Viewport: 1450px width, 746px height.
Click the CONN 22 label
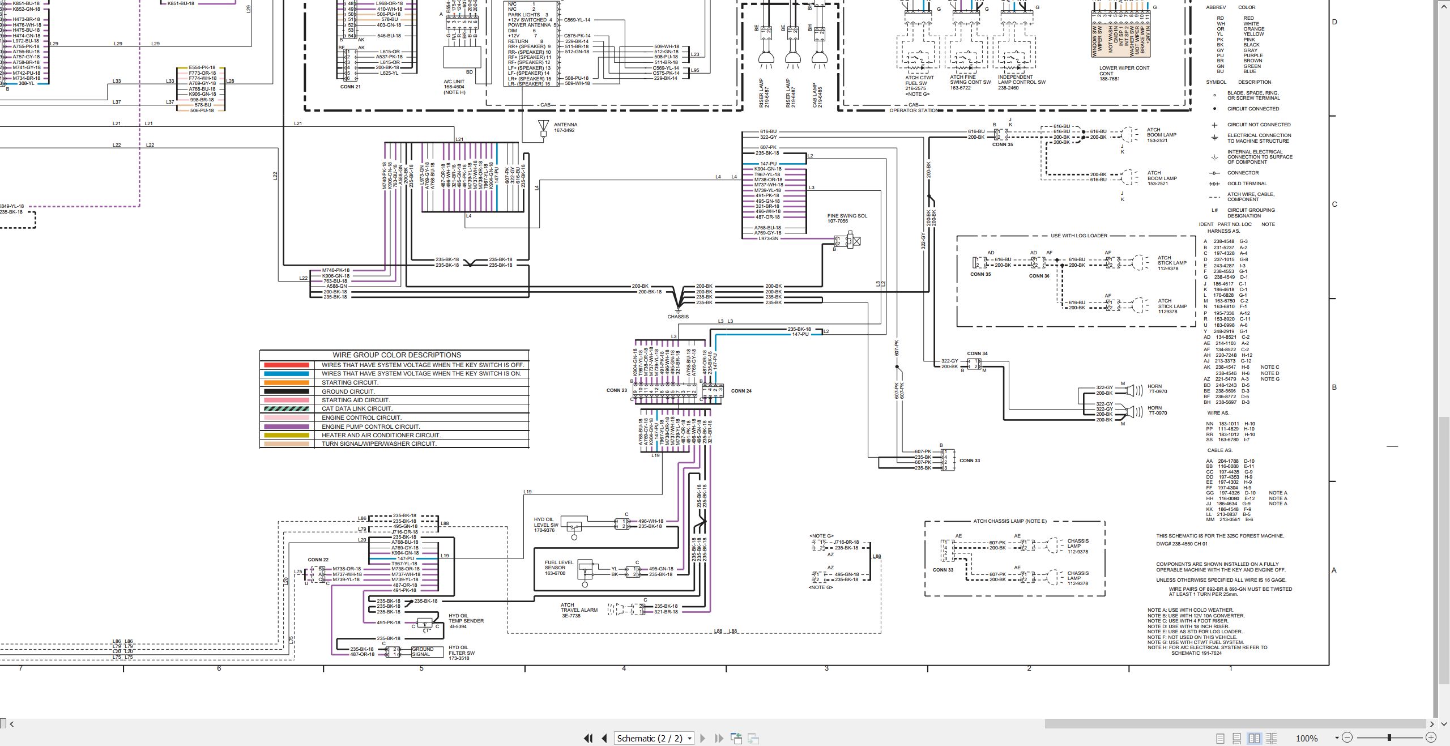click(x=318, y=560)
